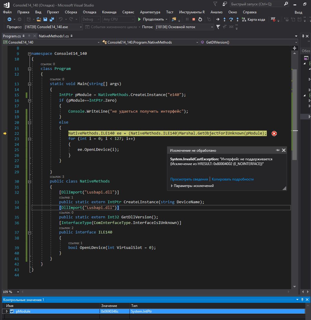The height and width of the screenshot is (320, 311).
Task: Click the breakpoint tools icon with red dot
Action: pyautogui.click(x=273, y=19)
